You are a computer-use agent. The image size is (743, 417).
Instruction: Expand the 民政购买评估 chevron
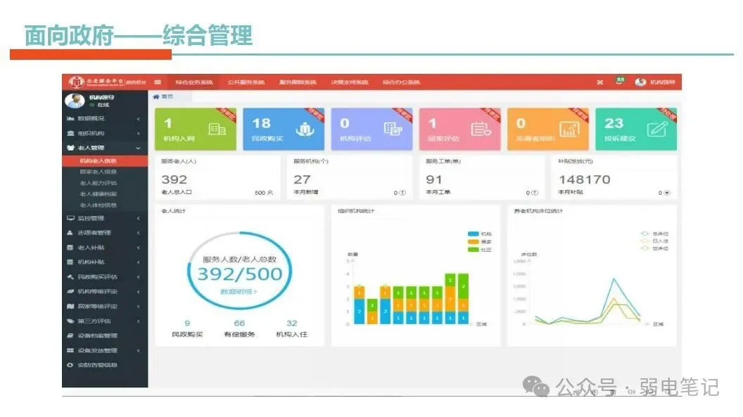tap(139, 277)
